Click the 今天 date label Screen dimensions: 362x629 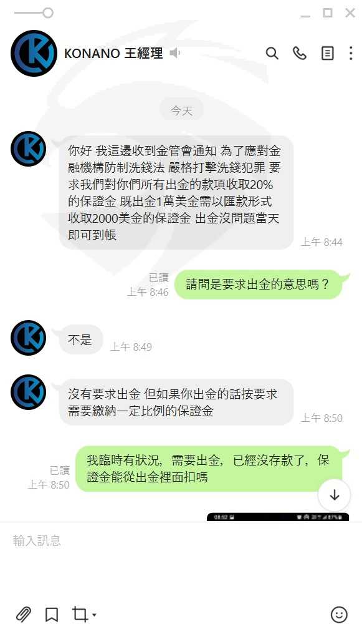181,110
